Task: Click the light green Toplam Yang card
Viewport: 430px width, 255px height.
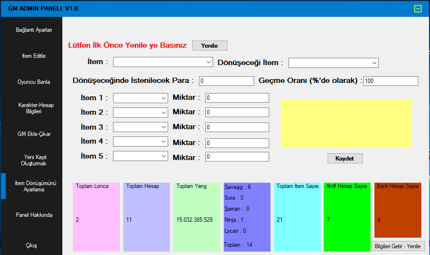Action: tap(197, 217)
